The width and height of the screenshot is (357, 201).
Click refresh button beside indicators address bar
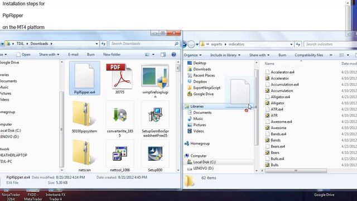pyautogui.click(x=298, y=44)
